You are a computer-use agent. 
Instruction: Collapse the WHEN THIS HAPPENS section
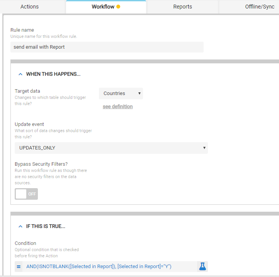(20, 74)
